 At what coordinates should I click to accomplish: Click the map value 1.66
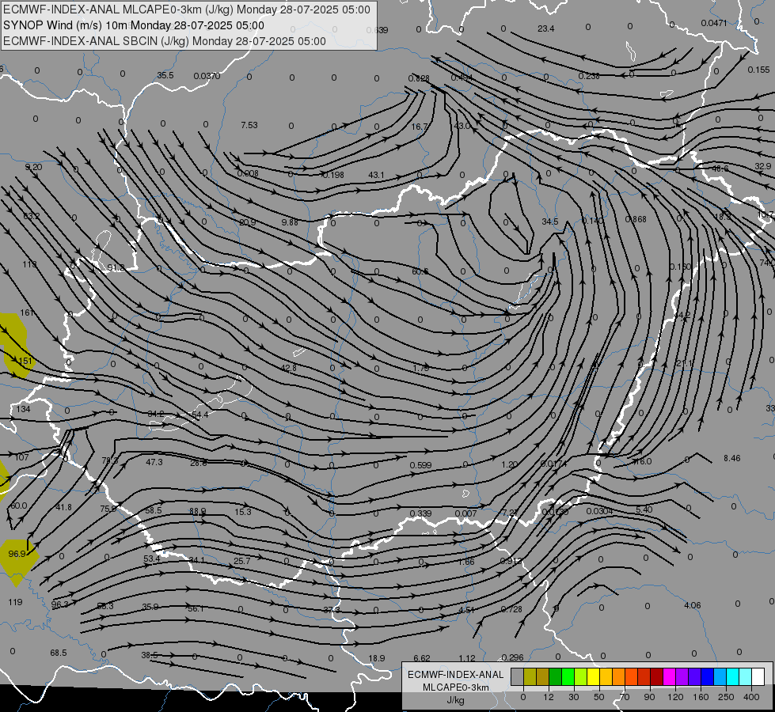point(466,562)
